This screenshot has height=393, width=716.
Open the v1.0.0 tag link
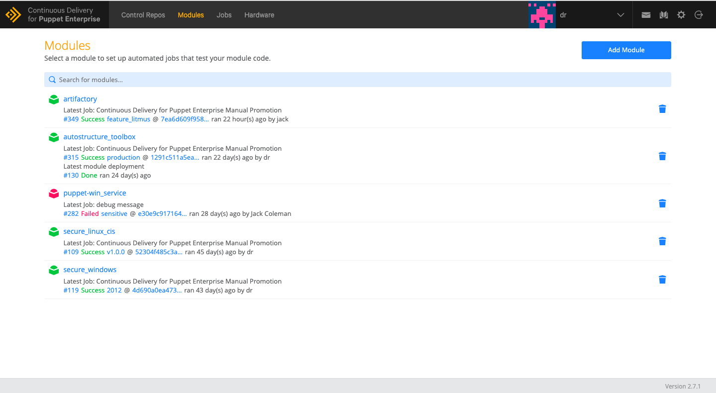[116, 252]
